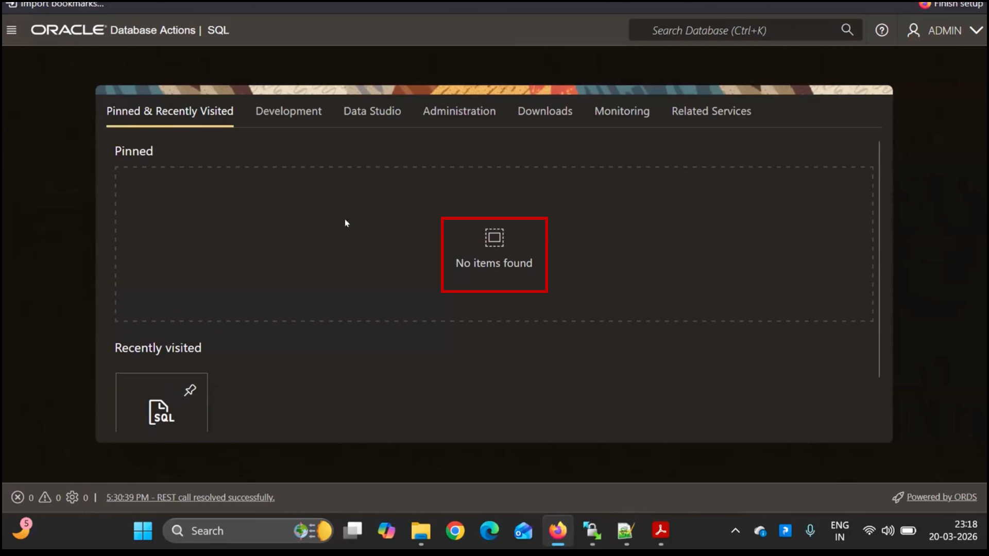Click the gear icon in the status bar
The image size is (989, 556).
(72, 497)
